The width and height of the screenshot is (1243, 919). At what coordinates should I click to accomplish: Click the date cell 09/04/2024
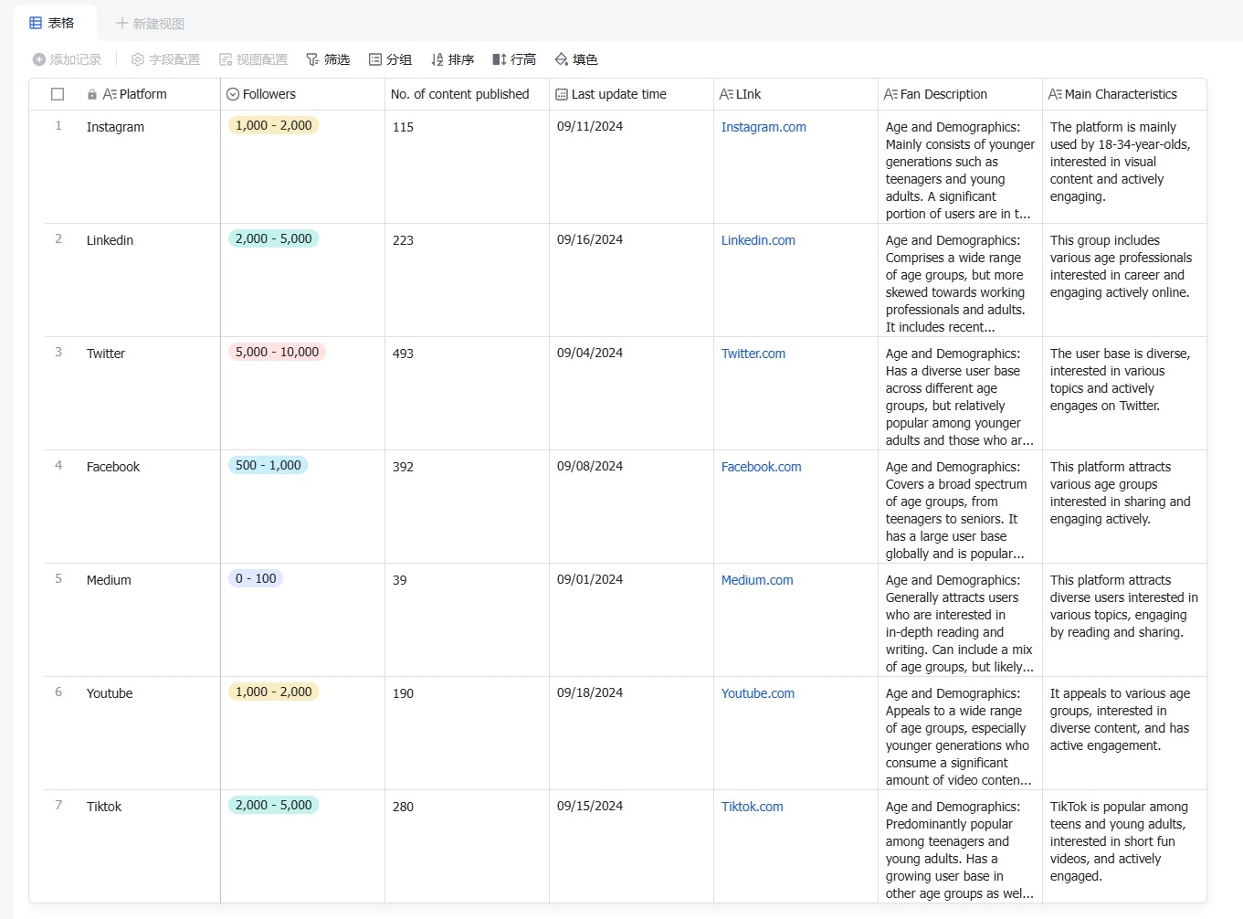coord(631,393)
